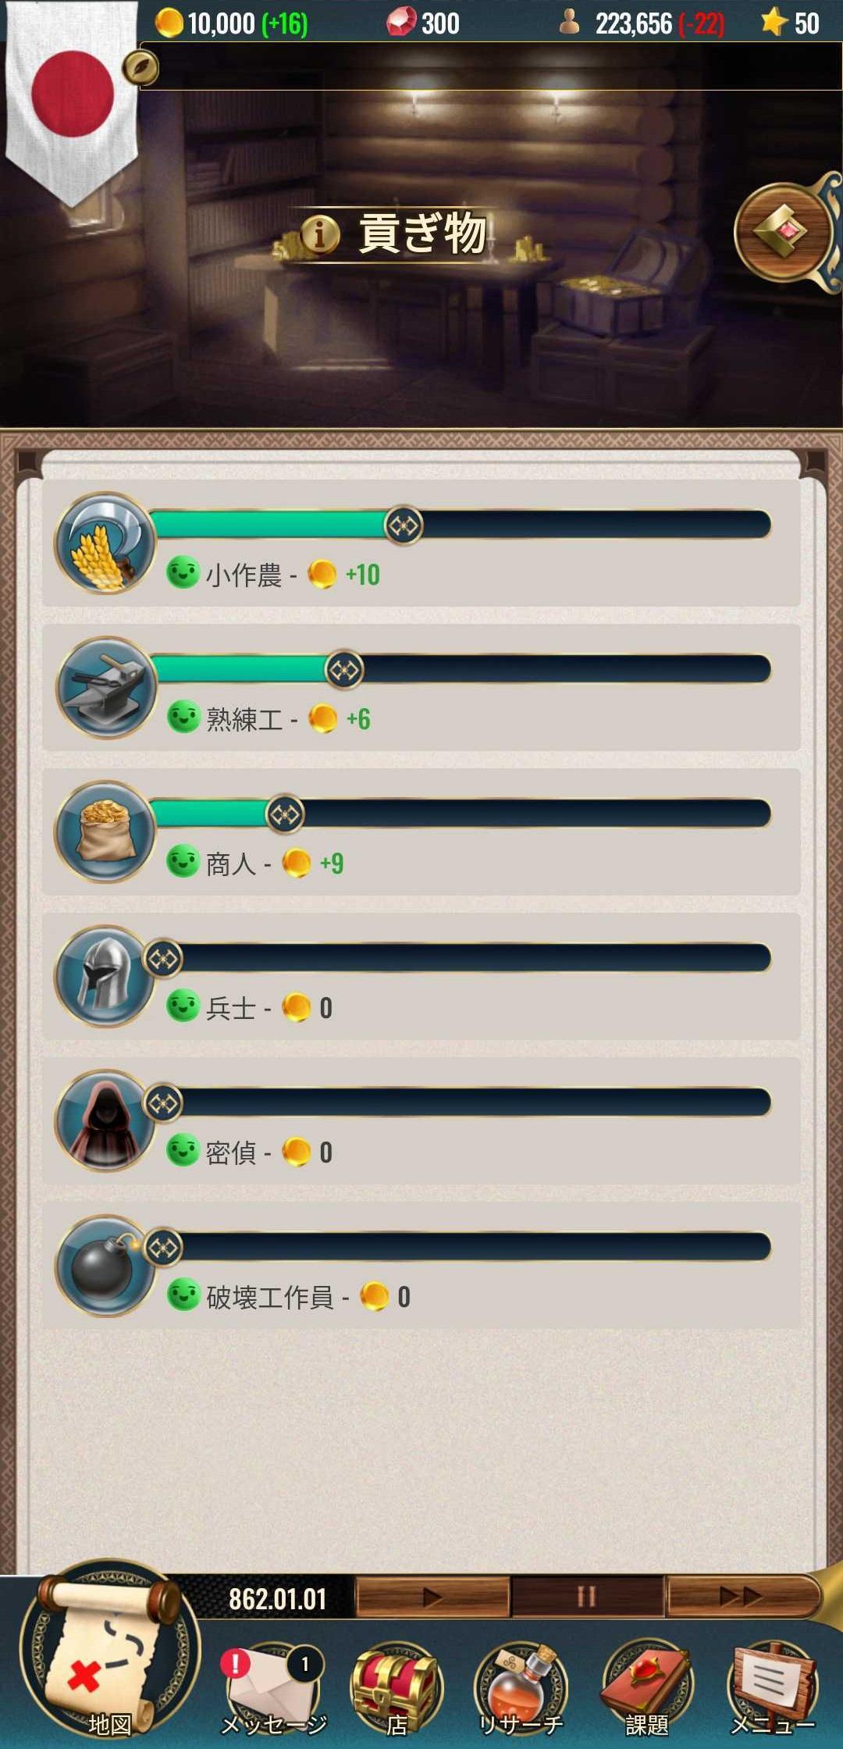Tap the 破壊工作員 bomb icon
Viewport: 843px width, 1749px height.
105,1266
